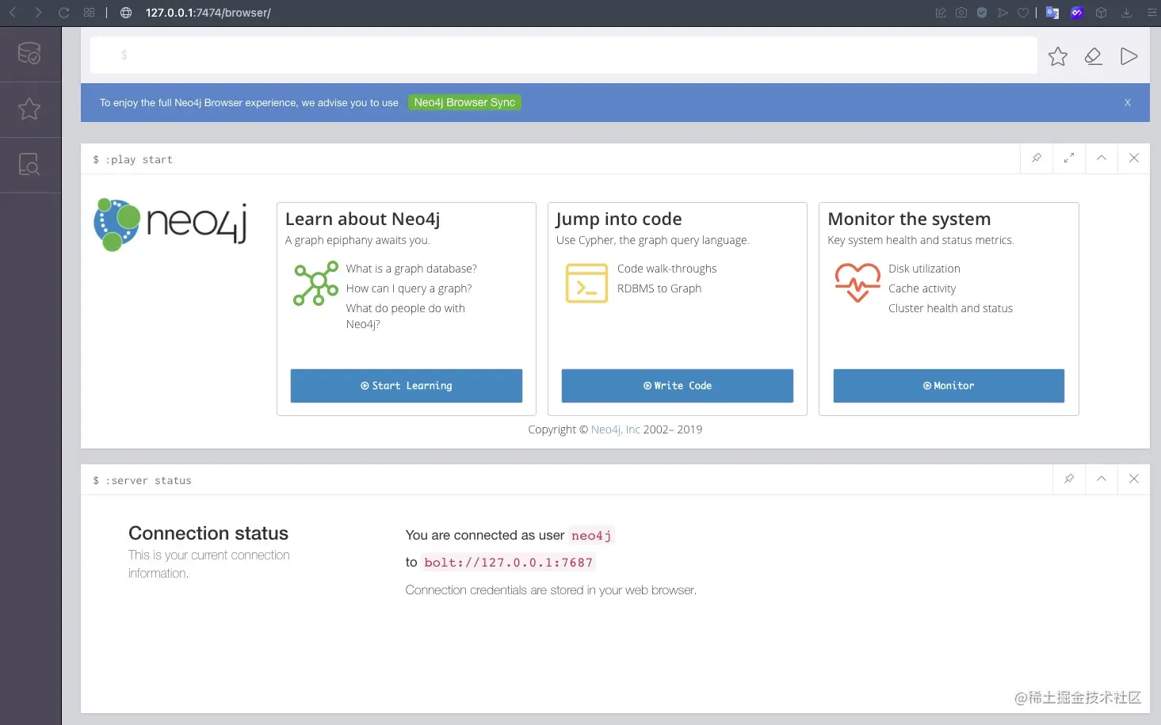
Task: Click the green graph nodes icon
Action: [315, 284]
